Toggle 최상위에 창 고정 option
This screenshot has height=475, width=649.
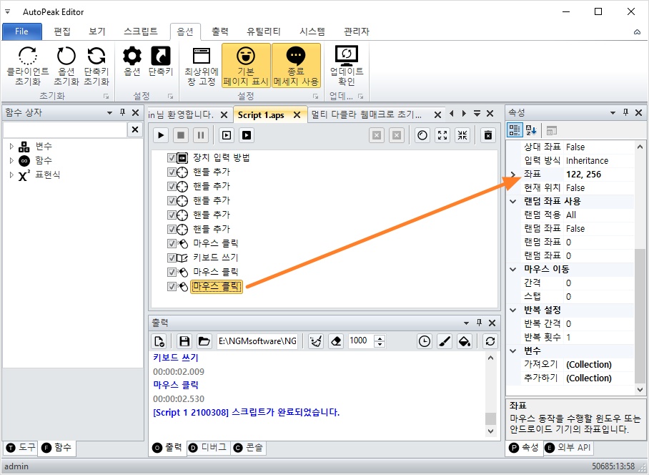202,65
